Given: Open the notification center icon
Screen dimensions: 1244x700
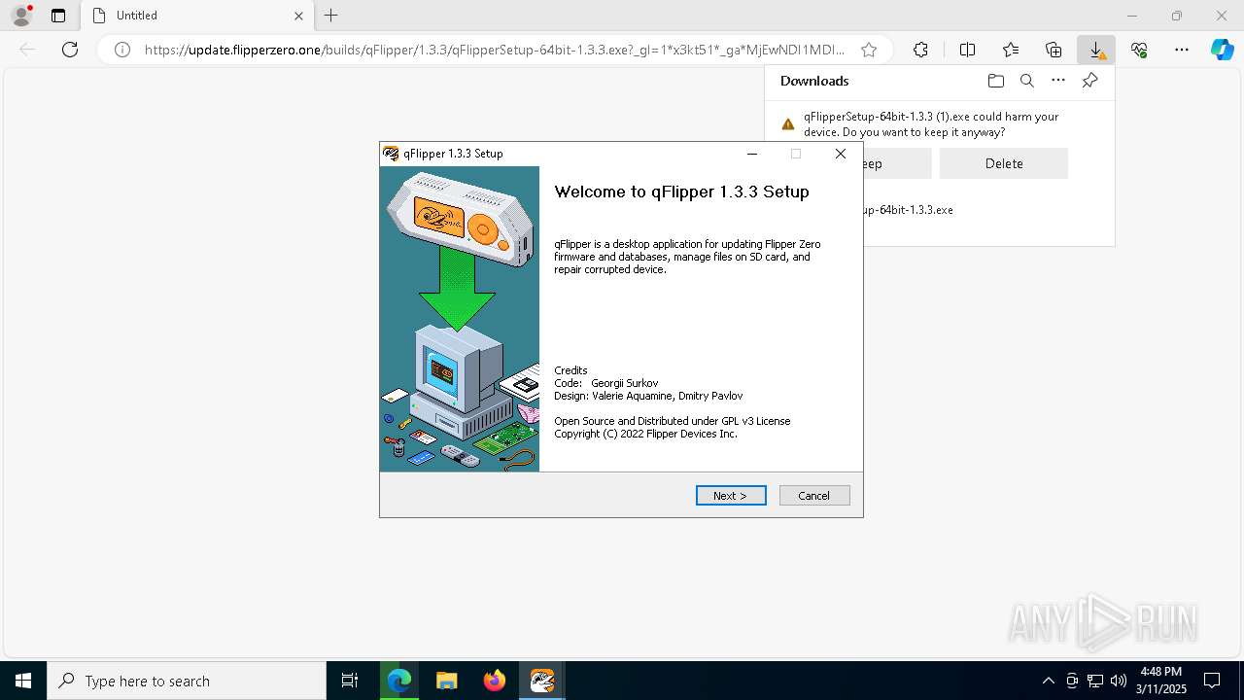Looking at the screenshot, I should (x=1212, y=681).
